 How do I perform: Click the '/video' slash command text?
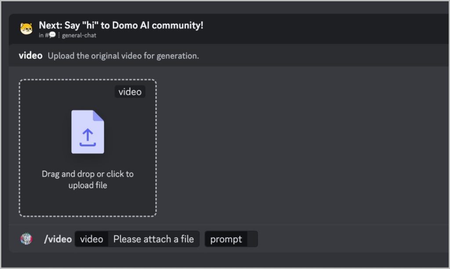[x=58, y=239]
